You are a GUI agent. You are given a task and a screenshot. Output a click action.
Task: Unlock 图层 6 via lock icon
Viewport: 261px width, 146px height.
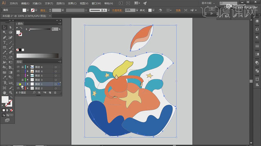[22, 67]
